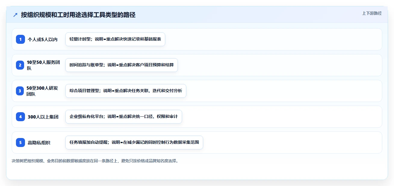Click the heading 按组织规模和工时用途选择工具类型的路径
Image resolution: width=394 pixels, height=186 pixels.
point(78,15)
